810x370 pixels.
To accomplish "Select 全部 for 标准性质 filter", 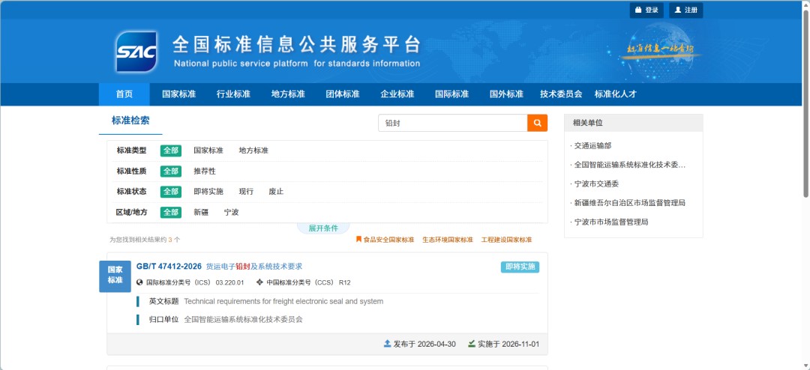I will pyautogui.click(x=170, y=172).
